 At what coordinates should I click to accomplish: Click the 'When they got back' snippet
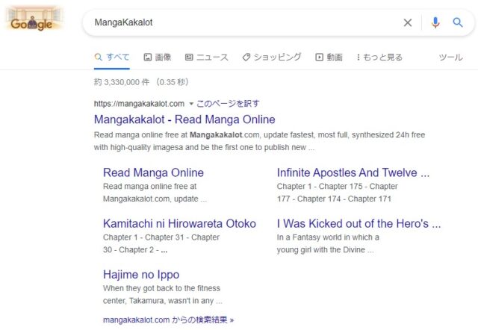click(163, 294)
